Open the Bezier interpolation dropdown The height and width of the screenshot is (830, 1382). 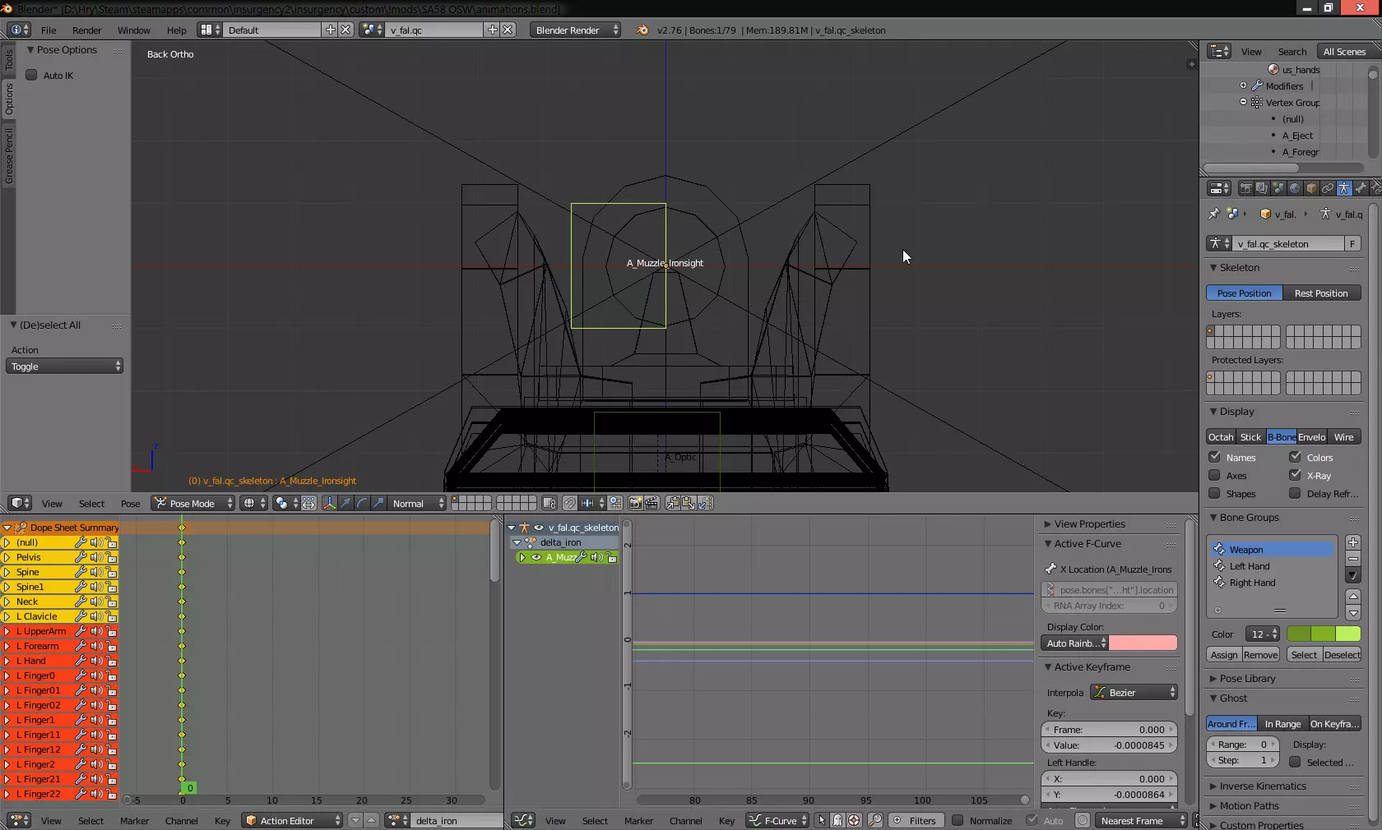tap(1134, 693)
